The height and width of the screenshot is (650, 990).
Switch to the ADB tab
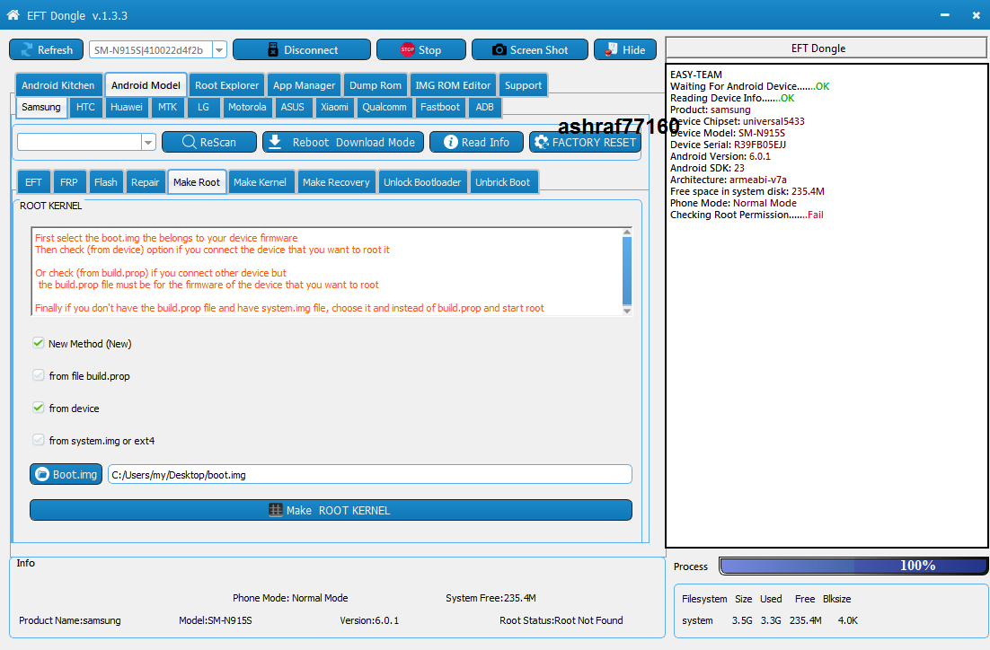(x=484, y=107)
